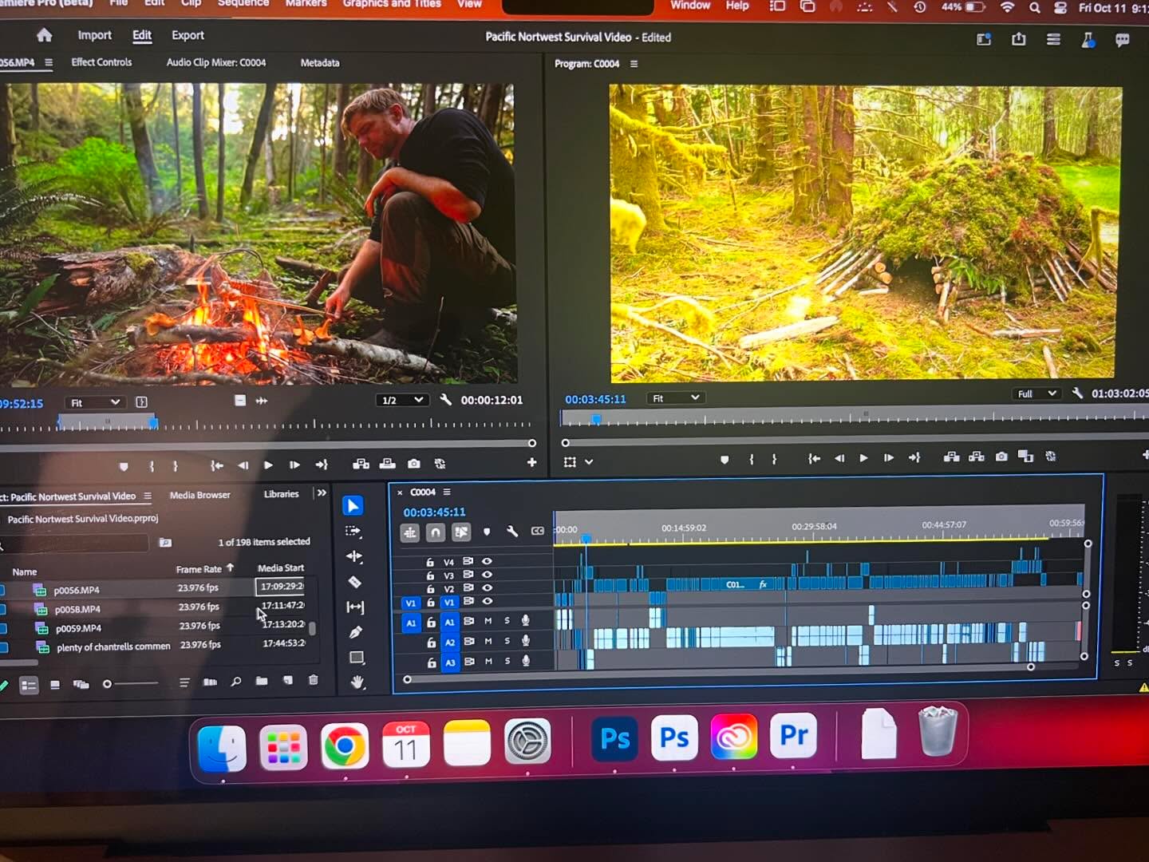
Task: Click Insert button in Source monitor
Action: coord(361,464)
